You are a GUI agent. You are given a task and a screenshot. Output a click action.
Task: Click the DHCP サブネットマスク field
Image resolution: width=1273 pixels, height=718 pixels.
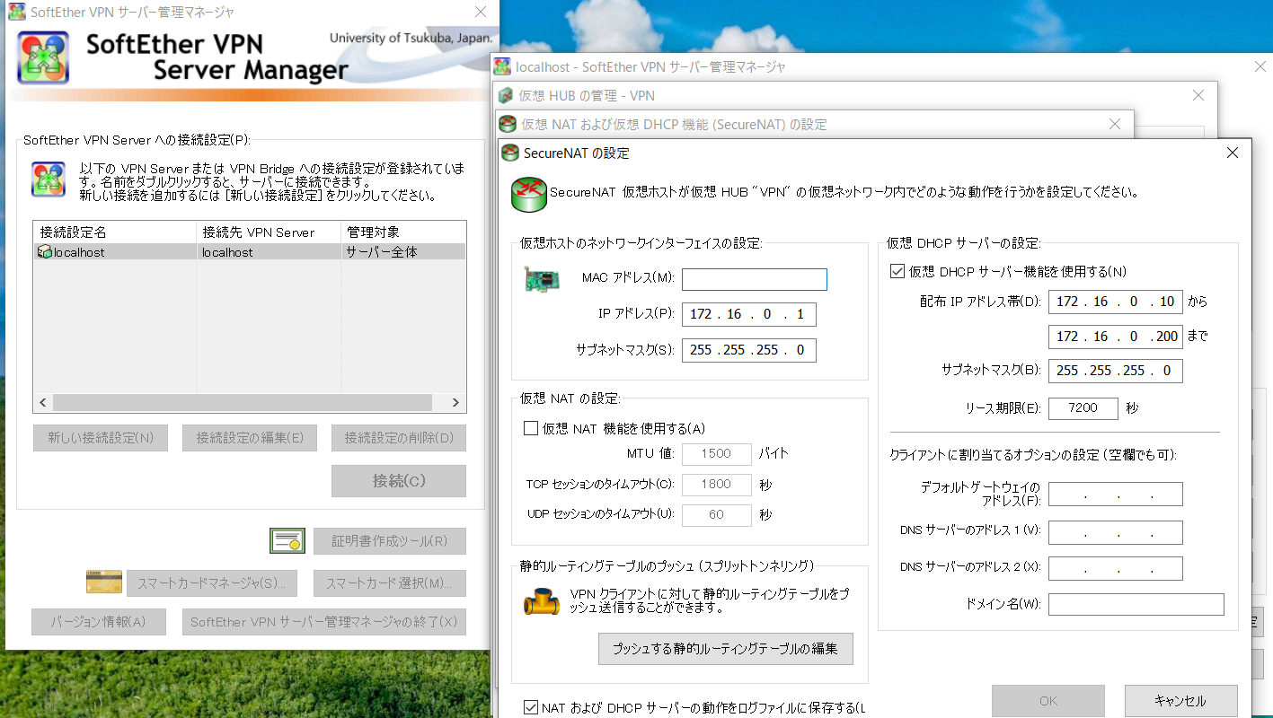pos(1116,371)
